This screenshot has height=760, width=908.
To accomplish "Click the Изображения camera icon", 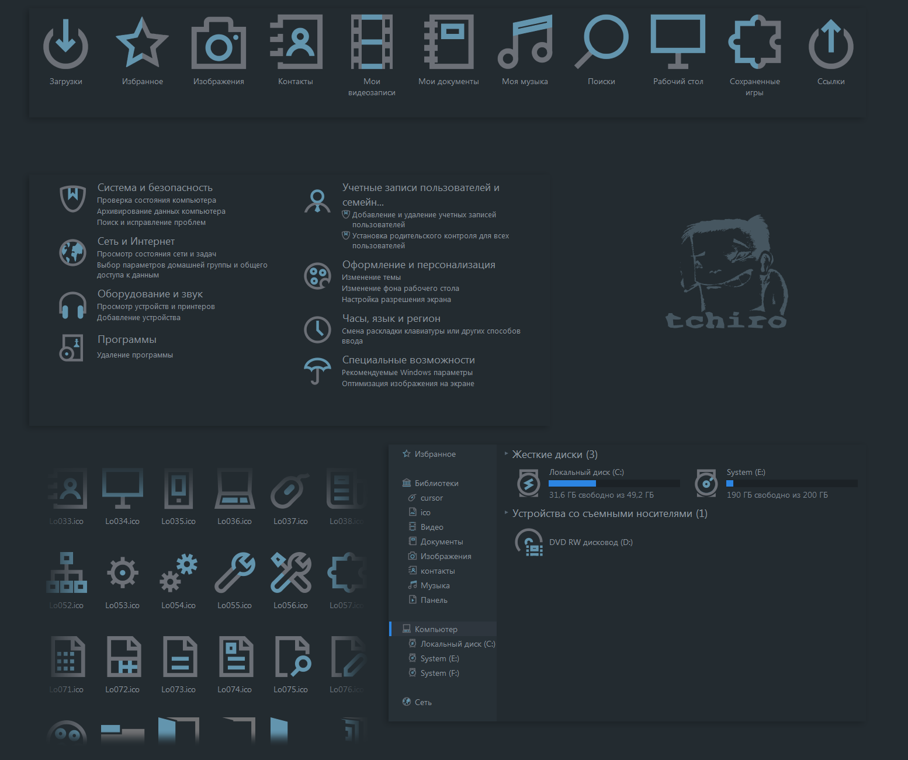I will point(219,43).
